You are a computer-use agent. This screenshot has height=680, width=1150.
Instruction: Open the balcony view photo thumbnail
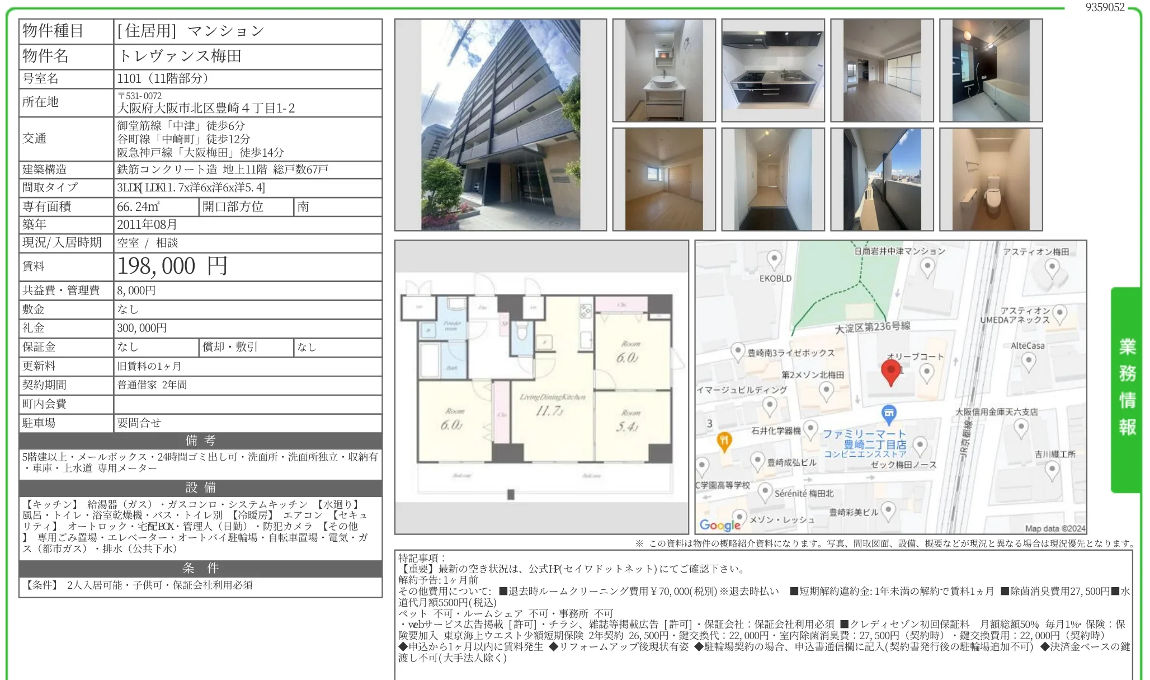click(x=882, y=180)
